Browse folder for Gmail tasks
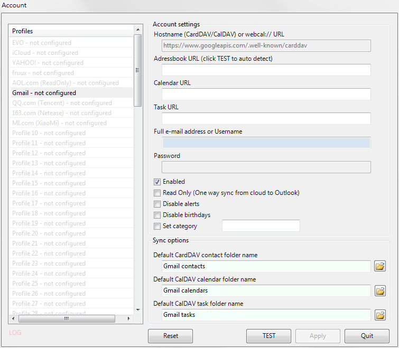The height and width of the screenshot is (348, 399). pos(380,315)
